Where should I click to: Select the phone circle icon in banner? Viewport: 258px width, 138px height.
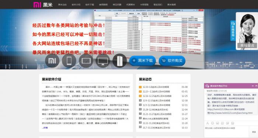coord(69,61)
